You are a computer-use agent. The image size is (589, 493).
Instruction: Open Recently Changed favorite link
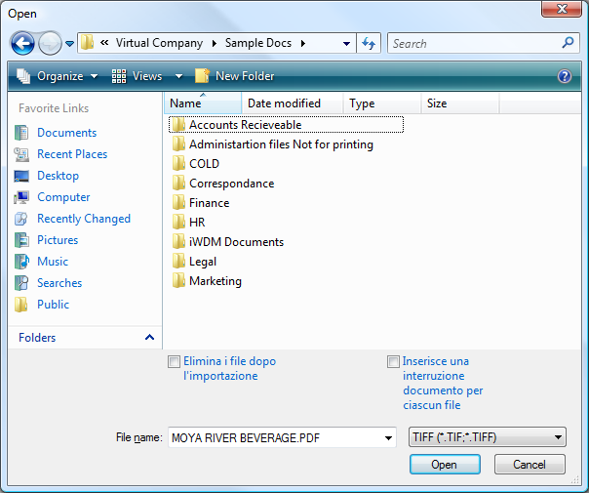pos(84,219)
